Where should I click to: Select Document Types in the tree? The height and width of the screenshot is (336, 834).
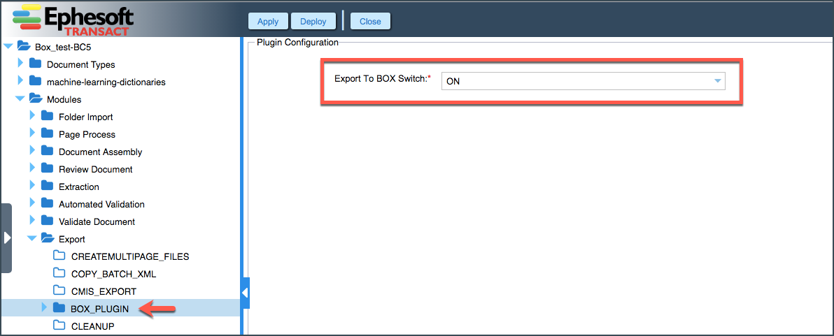[x=81, y=64]
